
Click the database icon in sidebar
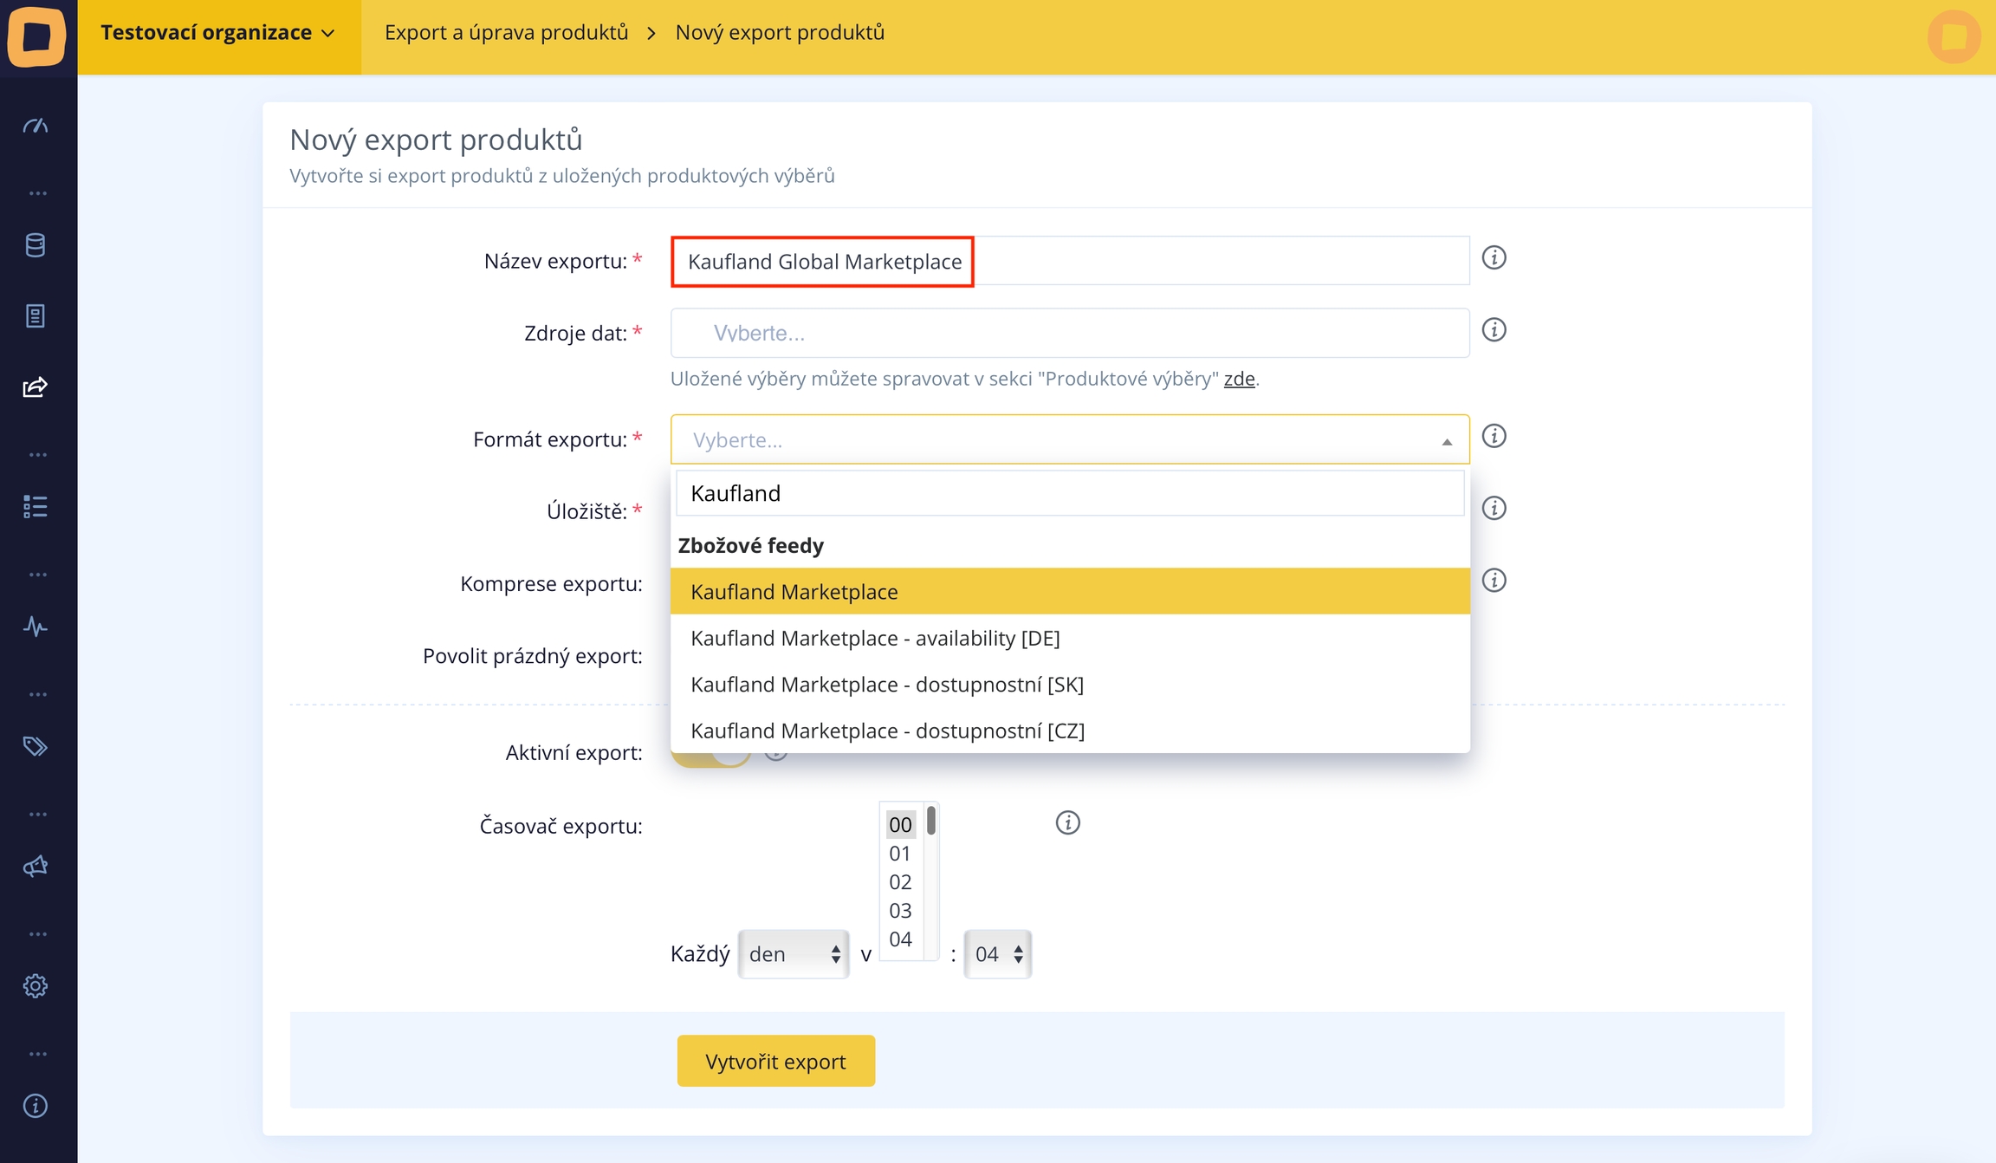pyautogui.click(x=35, y=245)
